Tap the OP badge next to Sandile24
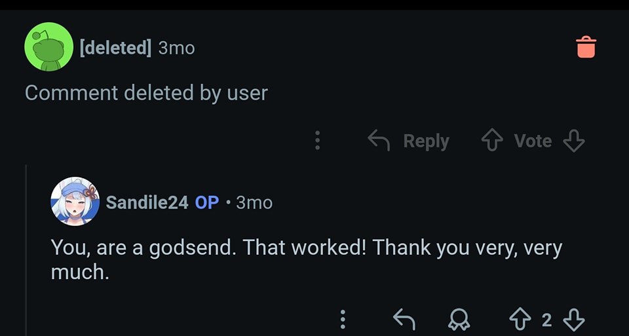 click(x=206, y=202)
